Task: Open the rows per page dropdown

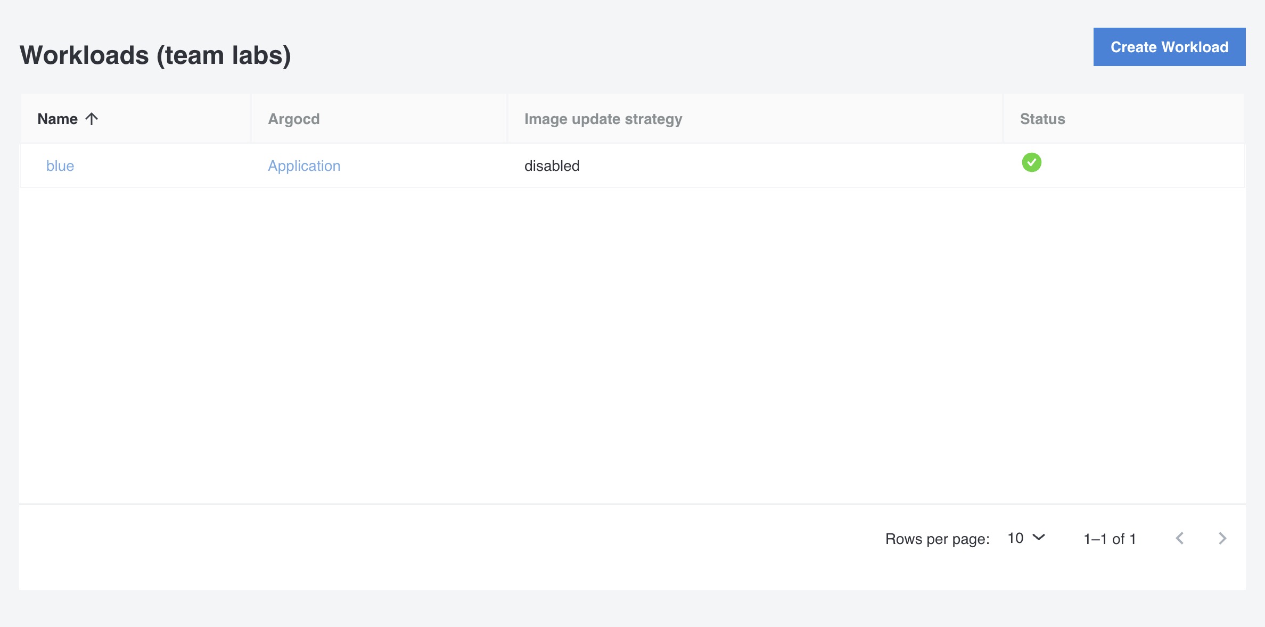Action: click(x=1026, y=538)
